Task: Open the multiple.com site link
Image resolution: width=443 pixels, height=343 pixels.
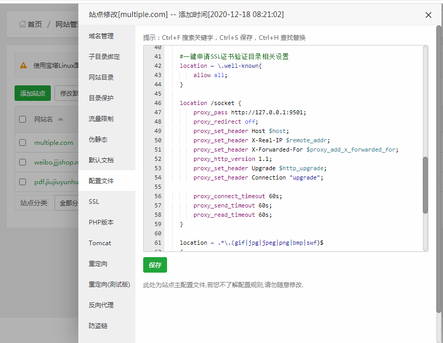Action: click(x=53, y=143)
